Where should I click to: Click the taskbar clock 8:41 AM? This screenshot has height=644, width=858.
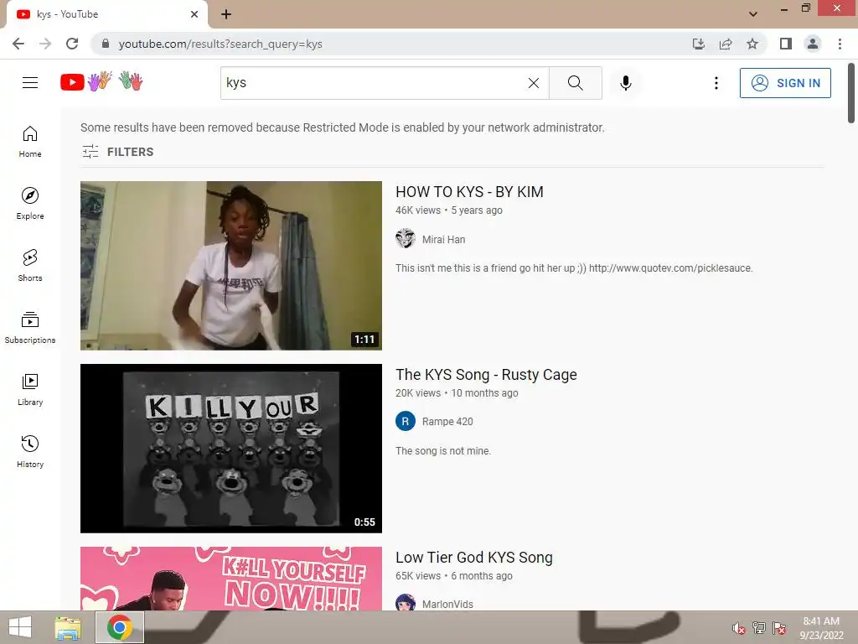click(821, 621)
